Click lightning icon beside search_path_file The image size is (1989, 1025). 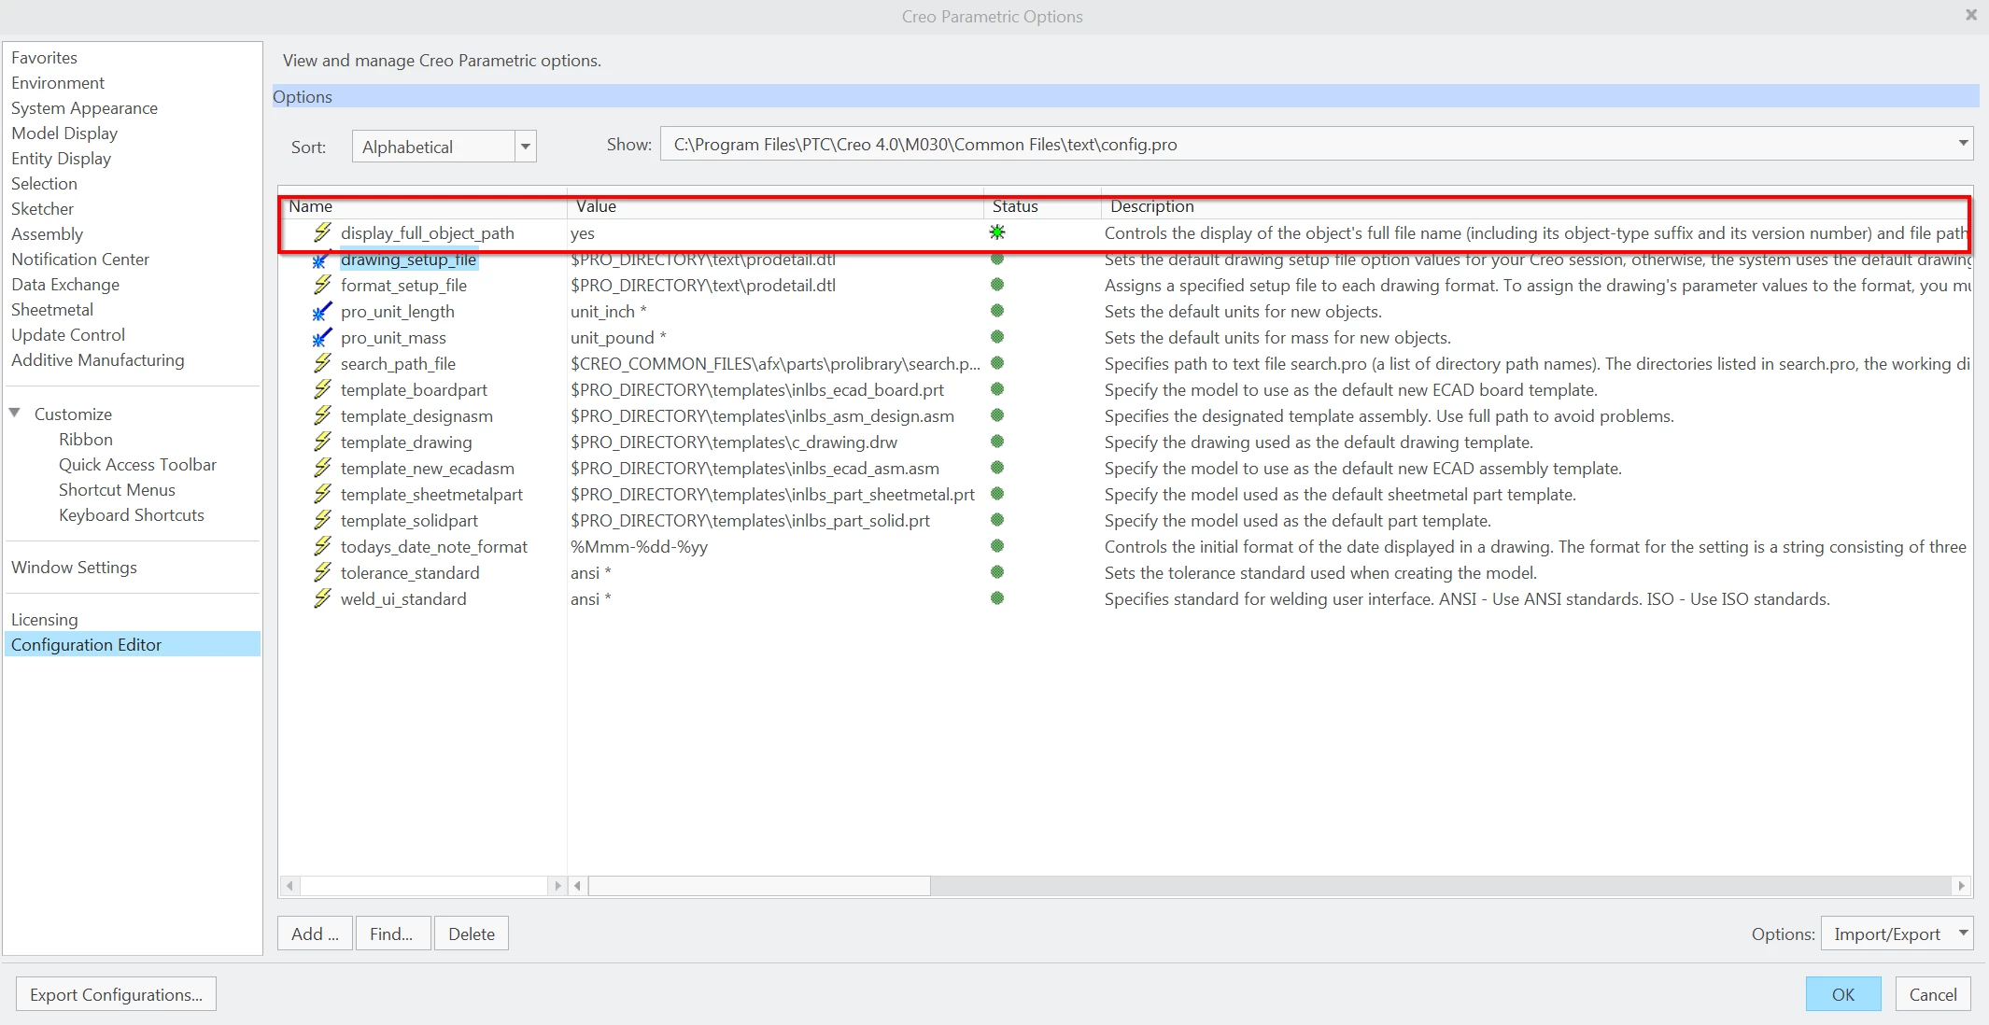[x=322, y=363]
